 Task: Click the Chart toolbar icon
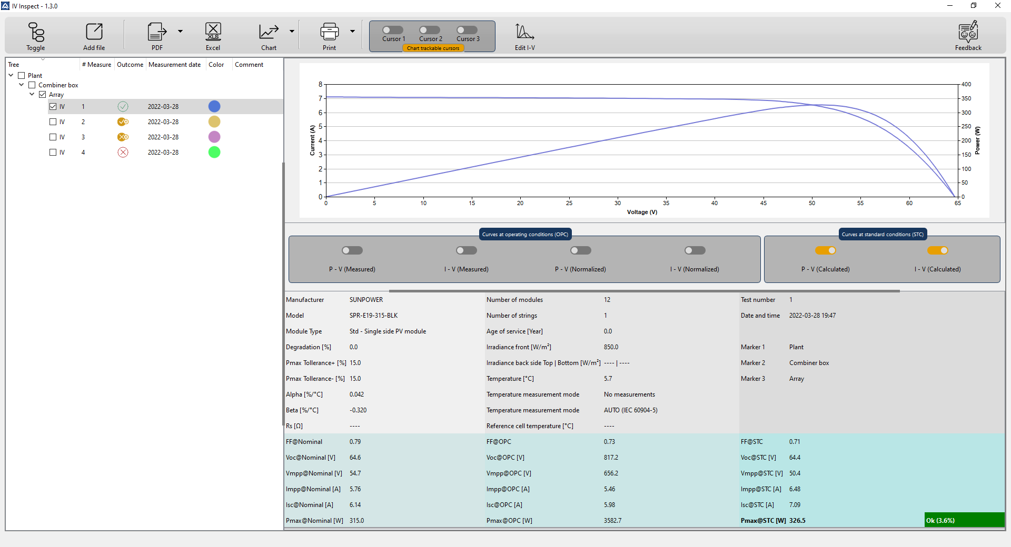269,33
